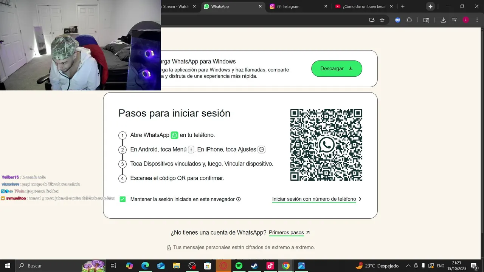Toggle Mantener la sesión iniciada checkbox

(123, 199)
